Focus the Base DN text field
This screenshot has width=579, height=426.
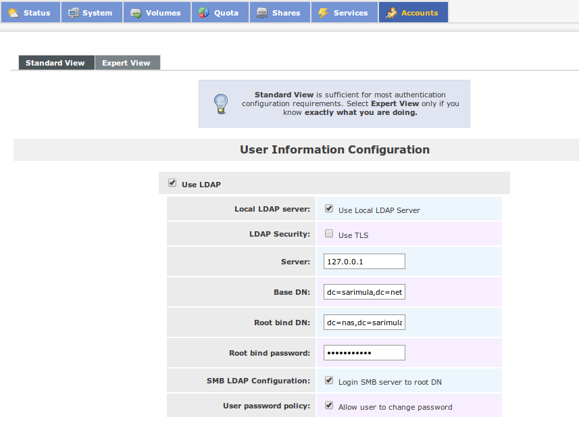click(x=364, y=292)
